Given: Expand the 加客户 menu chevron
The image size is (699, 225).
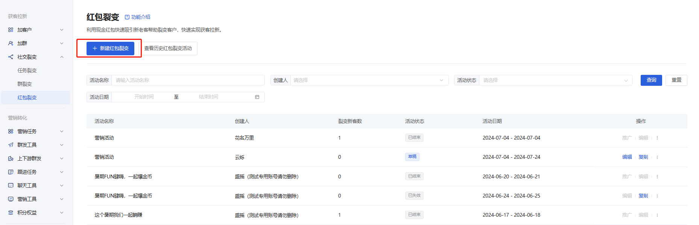Looking at the screenshot, I should (x=62, y=30).
